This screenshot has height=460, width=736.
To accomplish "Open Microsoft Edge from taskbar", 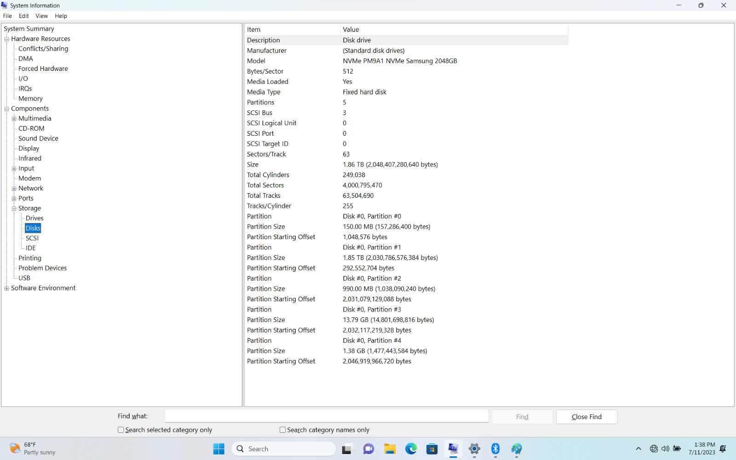I will tap(411, 449).
